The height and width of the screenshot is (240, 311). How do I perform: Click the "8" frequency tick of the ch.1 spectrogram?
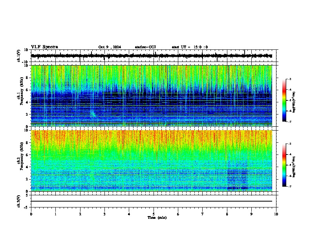(x=27, y=78)
